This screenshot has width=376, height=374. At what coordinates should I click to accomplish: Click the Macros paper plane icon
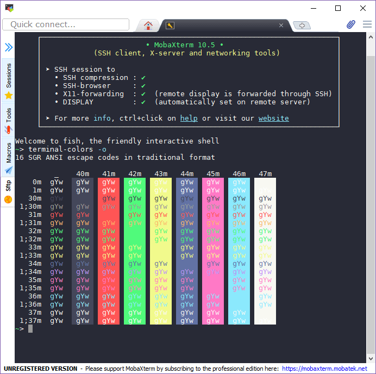click(9, 170)
